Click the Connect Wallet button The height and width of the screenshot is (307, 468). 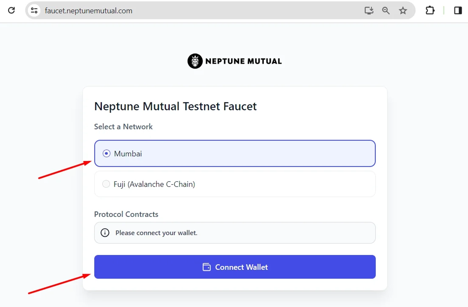pos(235,267)
